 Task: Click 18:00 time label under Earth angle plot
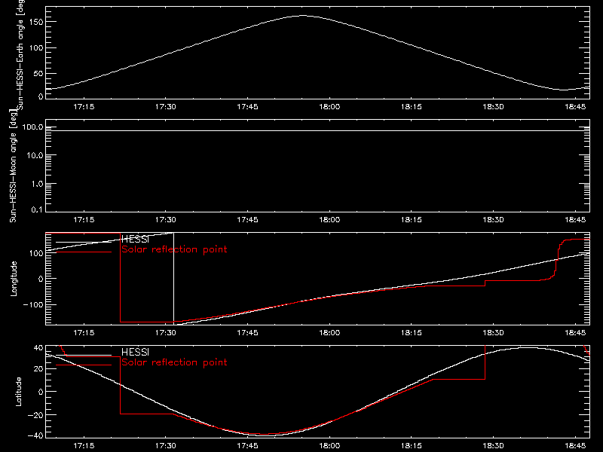(329, 107)
